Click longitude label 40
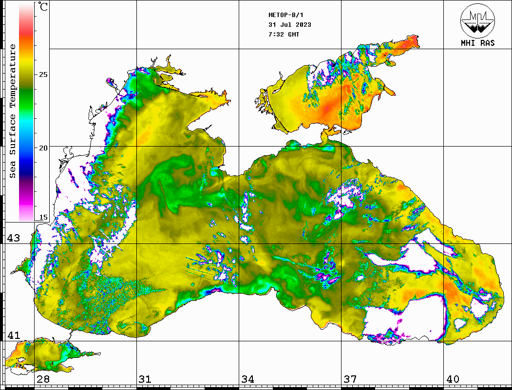 pos(453,379)
